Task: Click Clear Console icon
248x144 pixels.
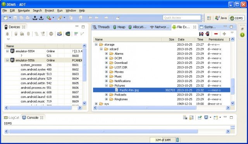Action: tap(185, 117)
